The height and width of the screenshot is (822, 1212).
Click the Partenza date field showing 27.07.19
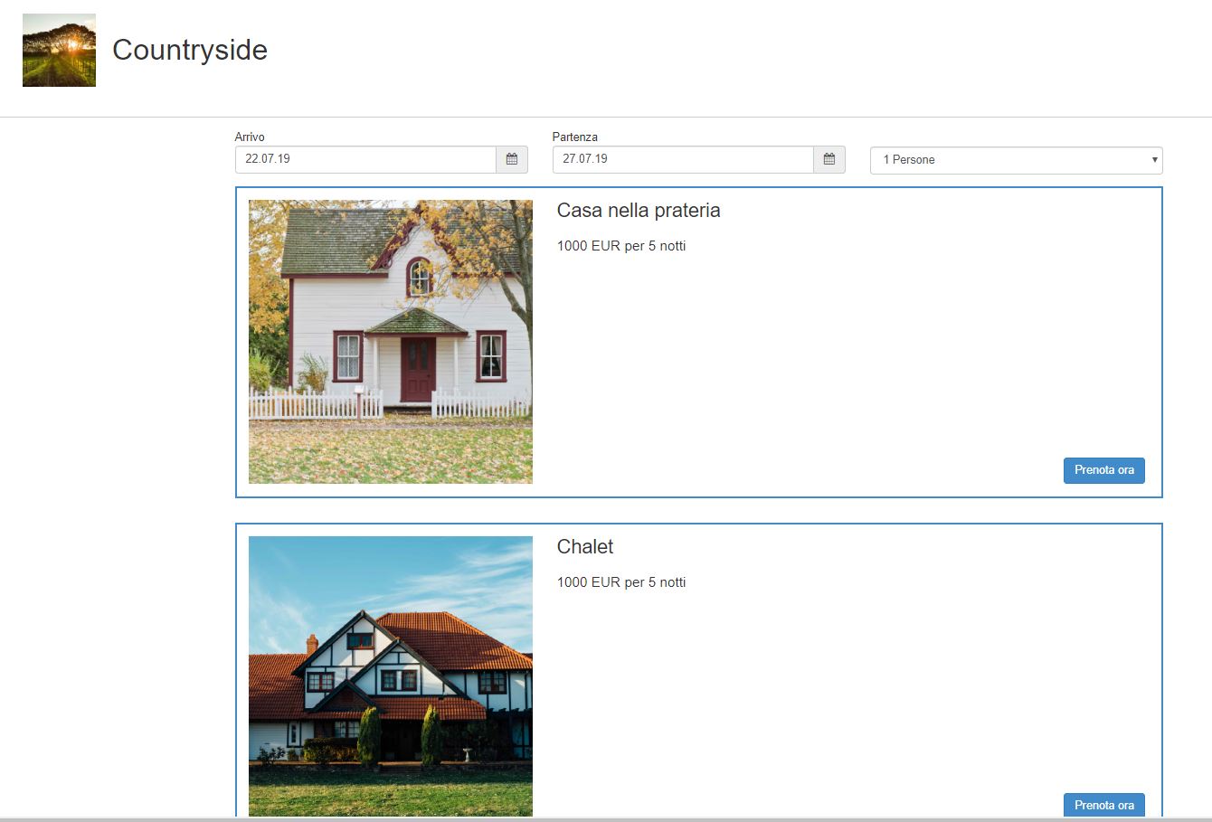(x=683, y=159)
